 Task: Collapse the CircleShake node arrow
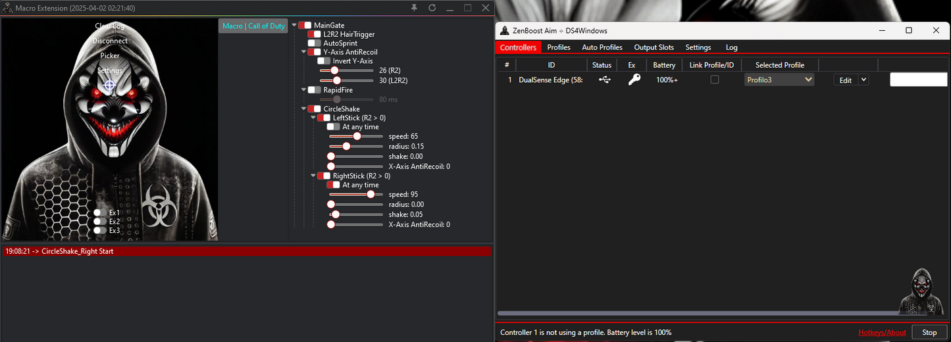click(x=304, y=109)
